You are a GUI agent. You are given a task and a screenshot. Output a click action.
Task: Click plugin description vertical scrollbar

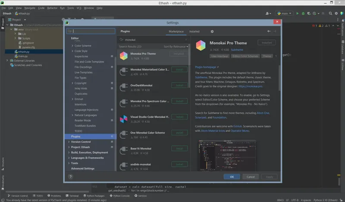[279, 78]
